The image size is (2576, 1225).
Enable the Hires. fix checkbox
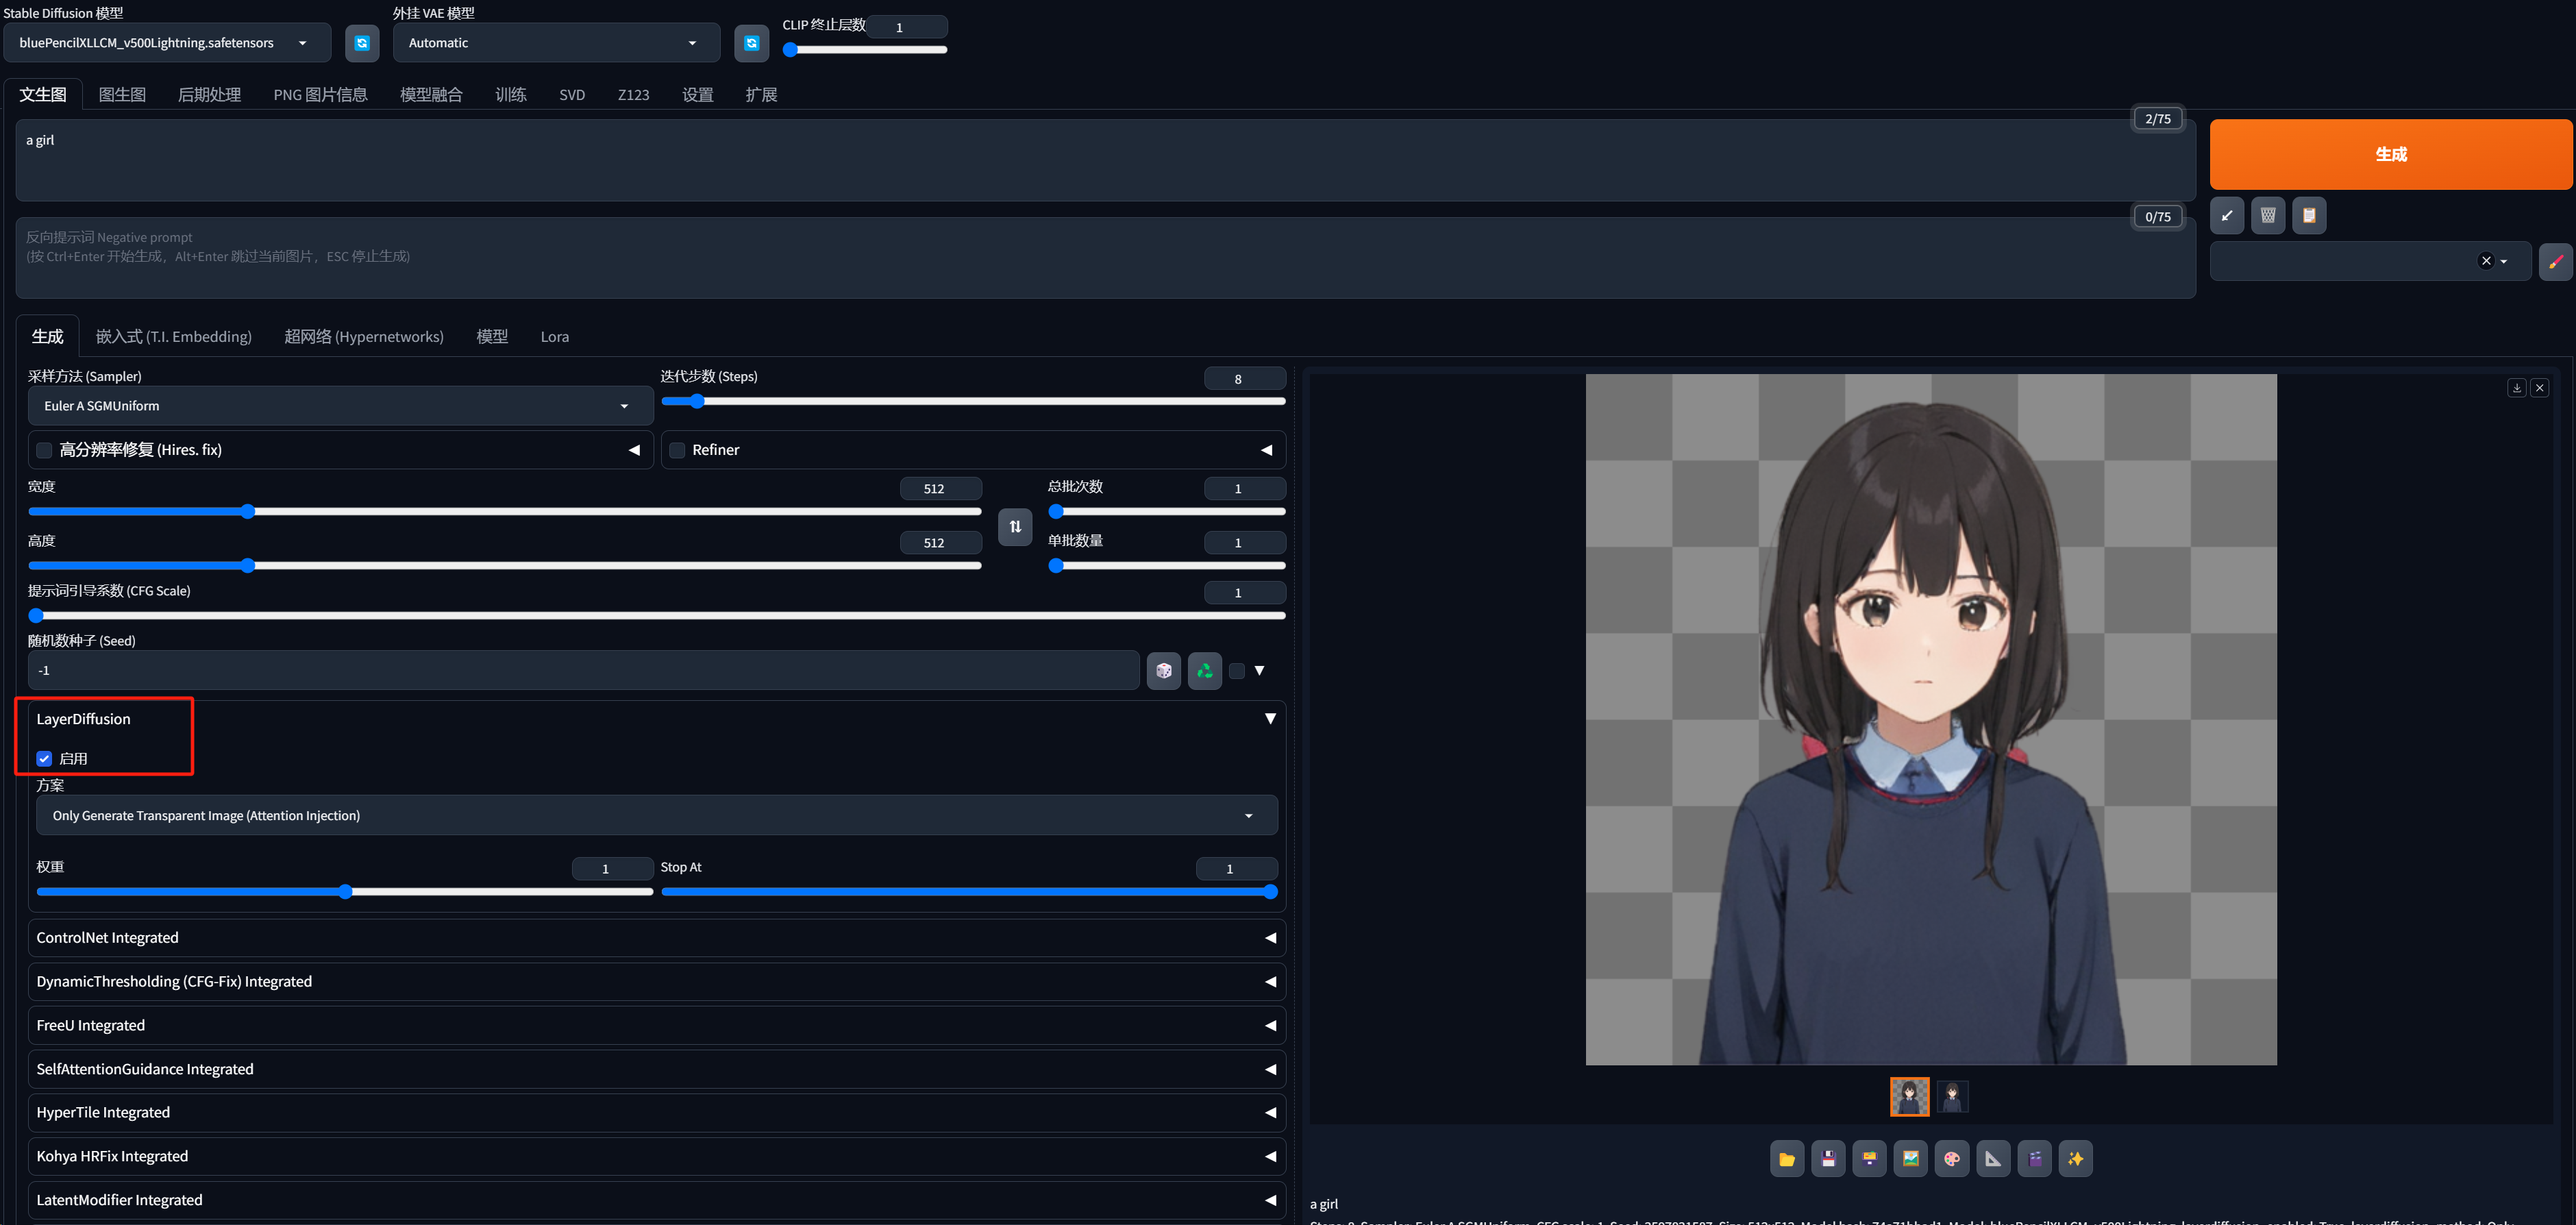[x=44, y=450]
